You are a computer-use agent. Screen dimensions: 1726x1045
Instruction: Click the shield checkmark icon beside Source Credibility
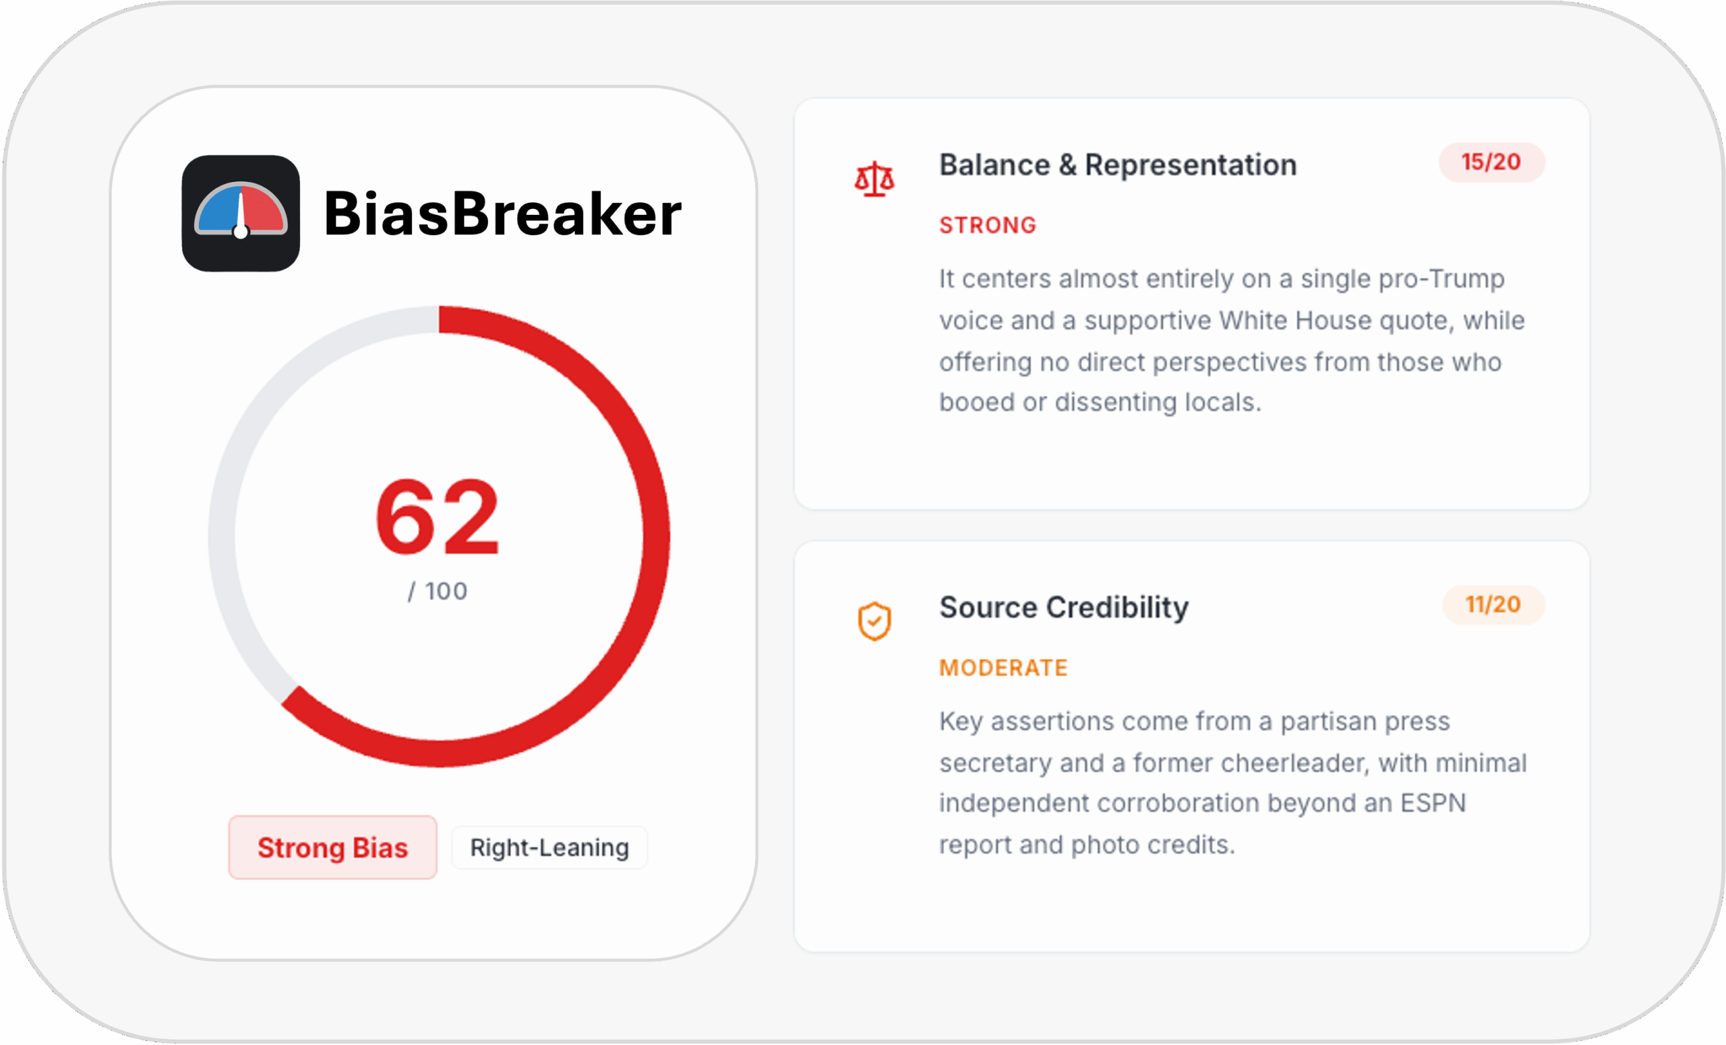pos(874,621)
